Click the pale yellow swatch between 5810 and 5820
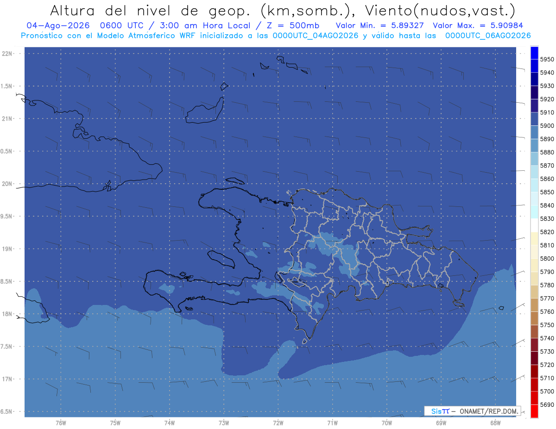 pyautogui.click(x=534, y=238)
